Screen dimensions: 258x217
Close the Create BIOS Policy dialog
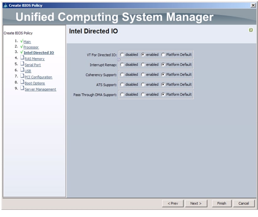[x=253, y=5]
